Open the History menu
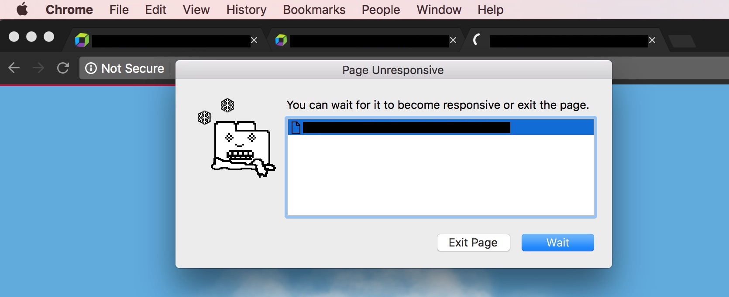This screenshot has height=297, width=729. 246,10
